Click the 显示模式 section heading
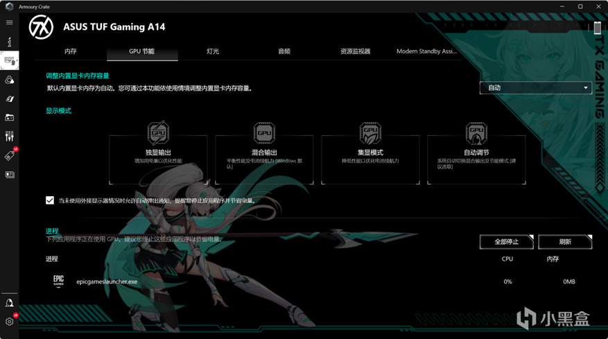The image size is (608, 339). click(x=58, y=111)
